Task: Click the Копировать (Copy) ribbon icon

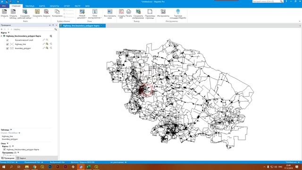Action: [57, 14]
